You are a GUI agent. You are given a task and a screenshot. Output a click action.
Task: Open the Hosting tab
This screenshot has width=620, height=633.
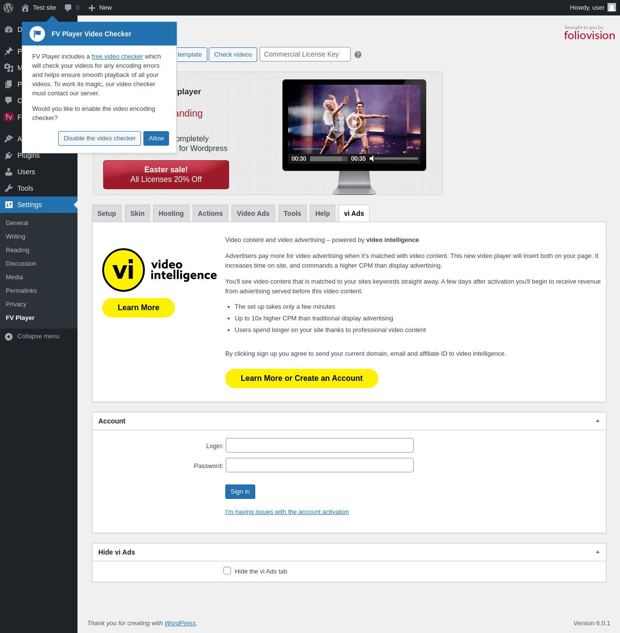(x=171, y=213)
